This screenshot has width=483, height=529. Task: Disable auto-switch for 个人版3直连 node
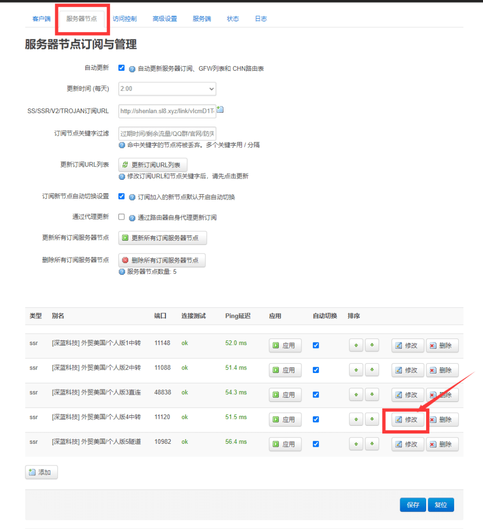[x=316, y=395]
